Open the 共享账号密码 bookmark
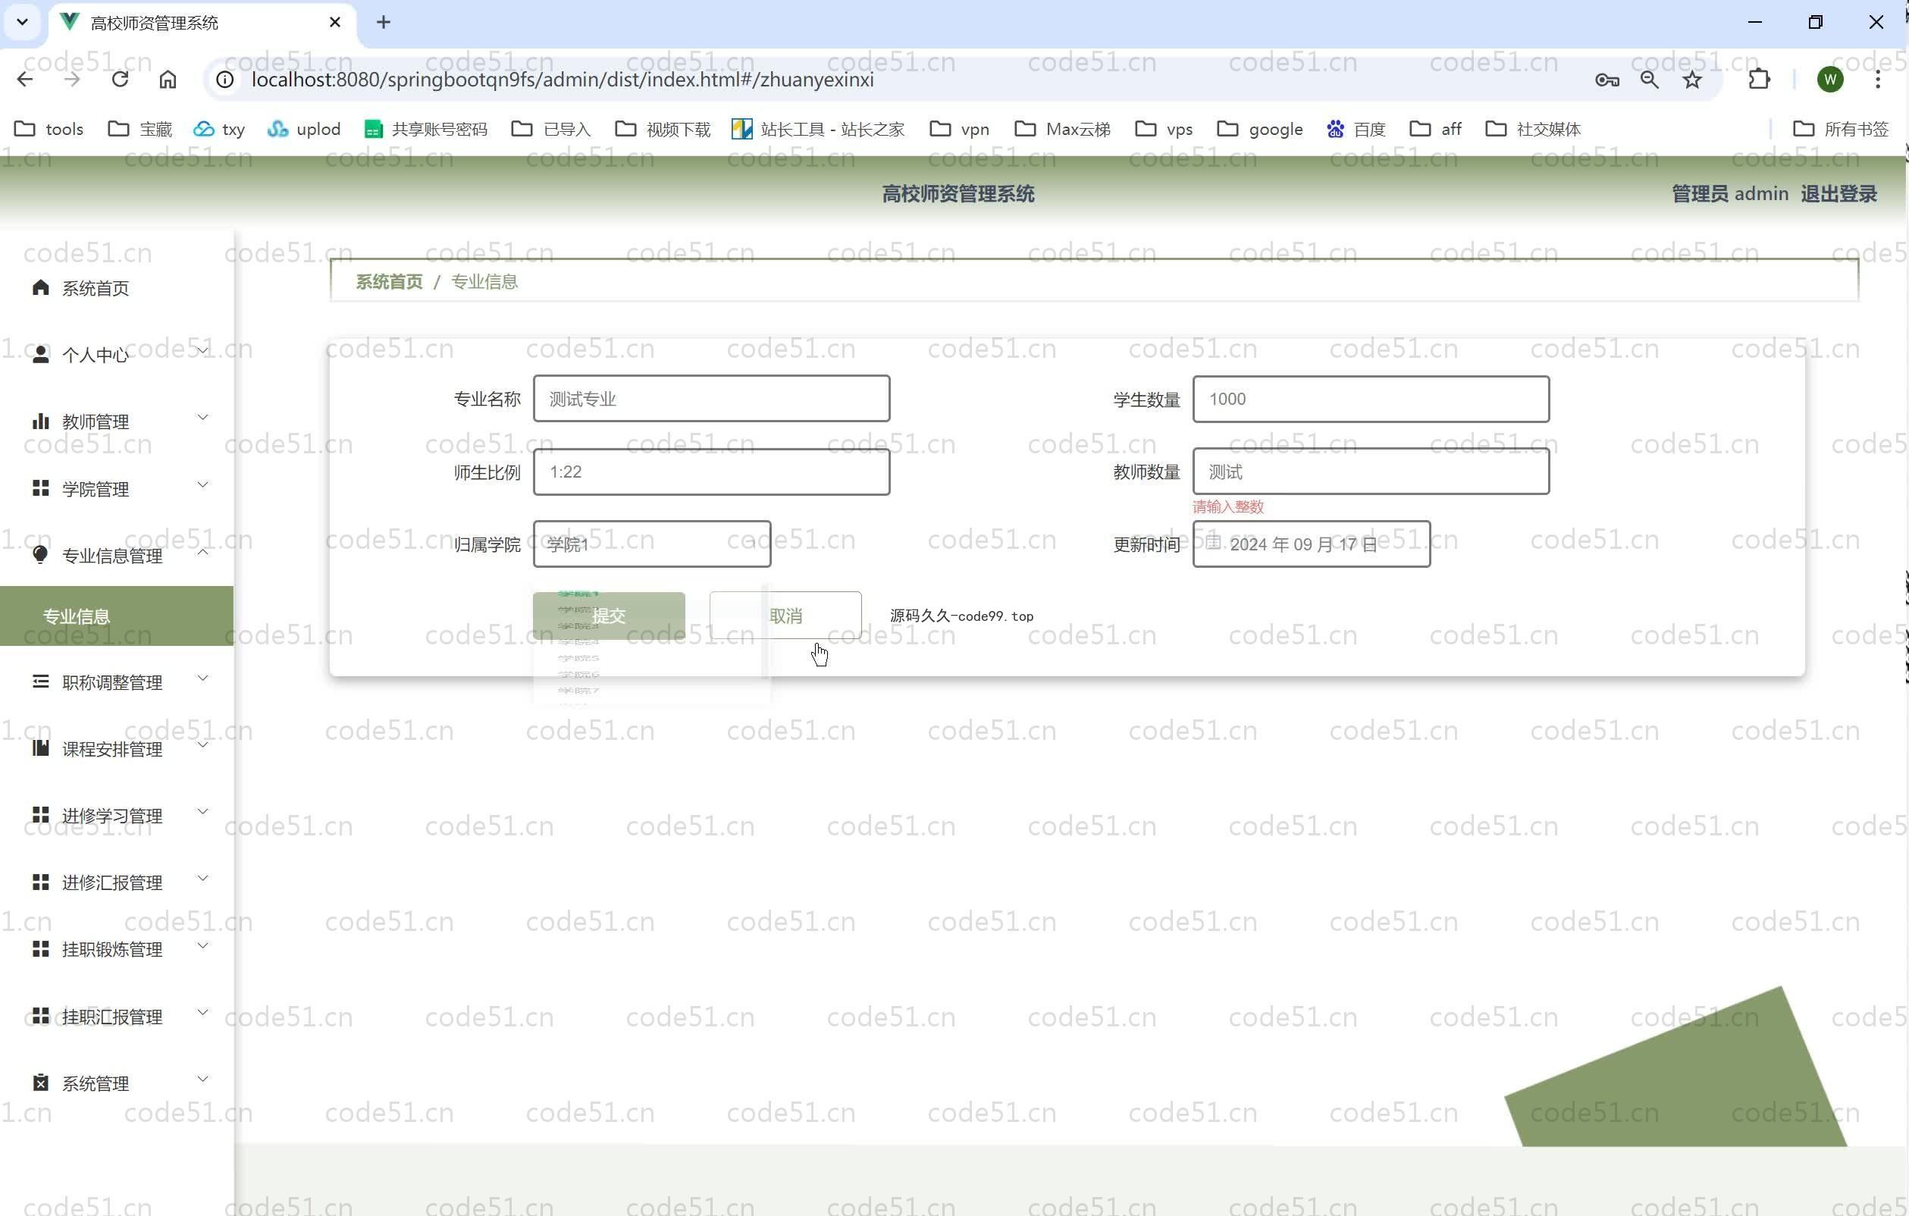Viewport: 1909px width, 1216px height. point(426,128)
